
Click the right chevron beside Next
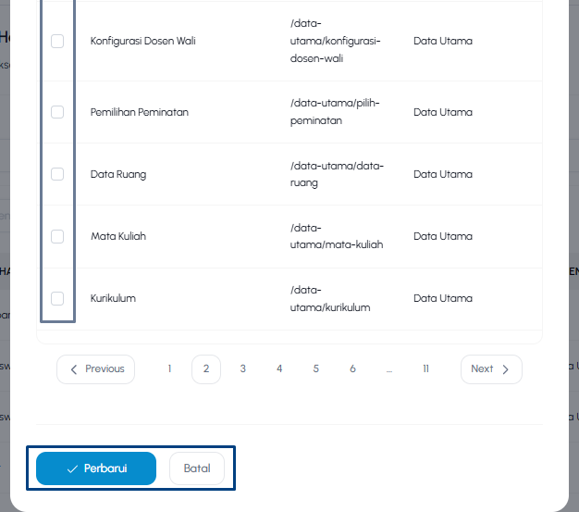[x=506, y=369]
